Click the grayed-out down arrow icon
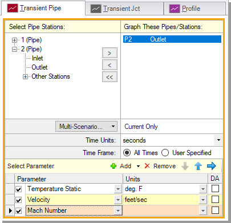 pyautogui.click(x=185, y=166)
